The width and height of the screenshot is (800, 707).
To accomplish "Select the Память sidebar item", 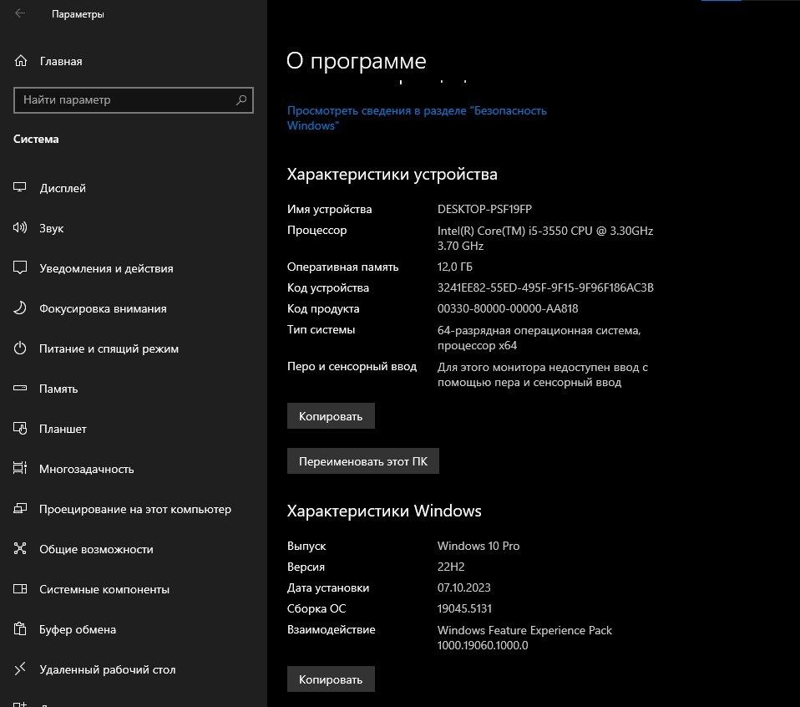I will coord(134,389).
